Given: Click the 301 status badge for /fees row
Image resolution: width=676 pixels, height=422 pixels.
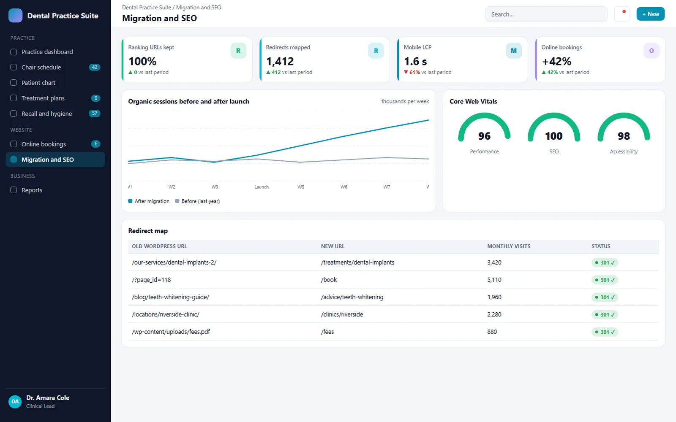Looking at the screenshot, I should [x=605, y=332].
